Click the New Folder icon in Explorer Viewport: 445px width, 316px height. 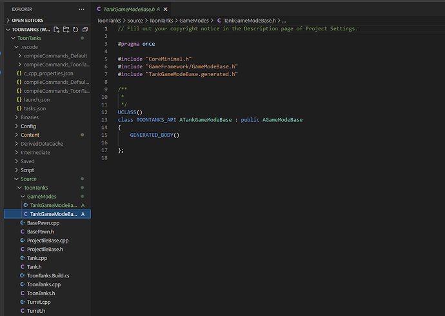66,30
